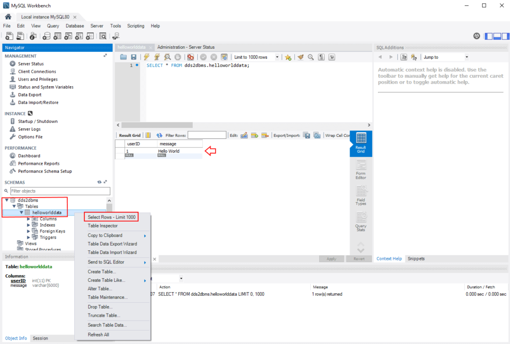Save the script using the floppy disk icon
Image resolution: width=510 pixels, height=344 pixels.
pyautogui.click(x=133, y=57)
